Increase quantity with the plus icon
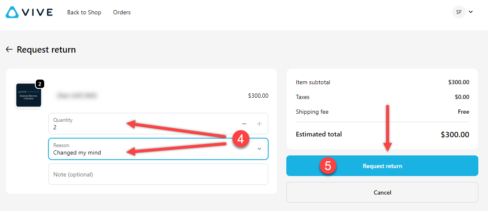 click(259, 124)
